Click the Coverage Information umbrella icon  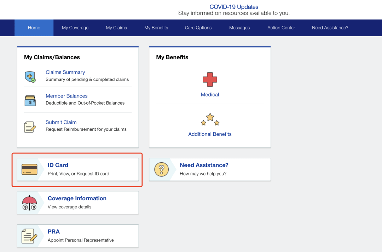(30, 202)
